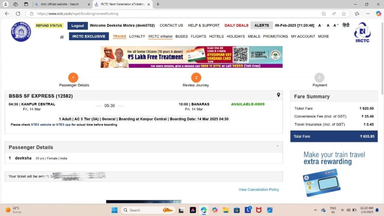This screenshot has height=216, width=384.
Task: Open Copilot icon in Edge toolbar
Action: (378, 14)
